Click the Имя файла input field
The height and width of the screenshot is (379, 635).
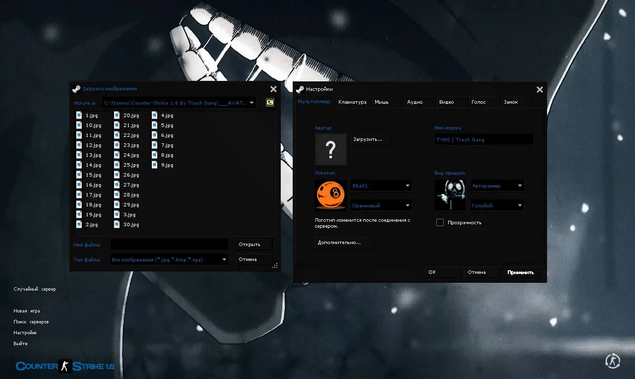tap(169, 245)
